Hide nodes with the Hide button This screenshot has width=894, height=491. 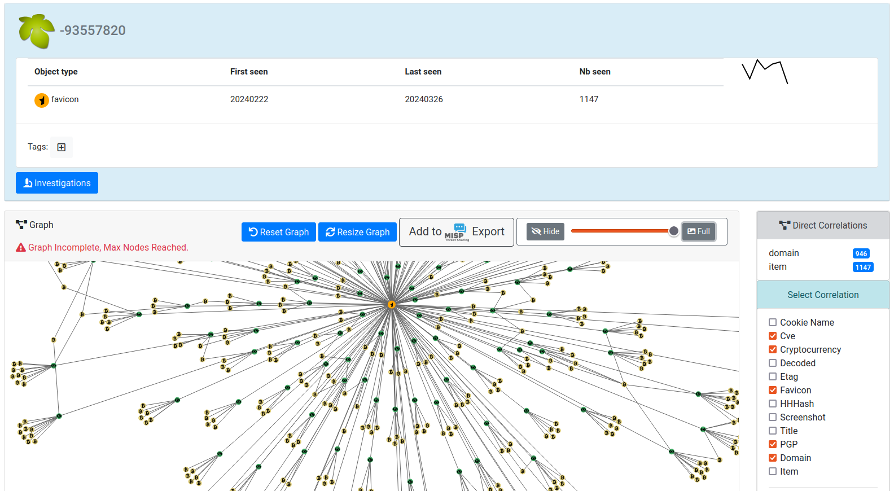click(545, 231)
